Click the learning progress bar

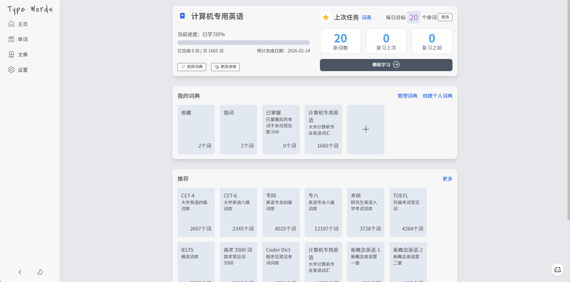click(x=243, y=42)
